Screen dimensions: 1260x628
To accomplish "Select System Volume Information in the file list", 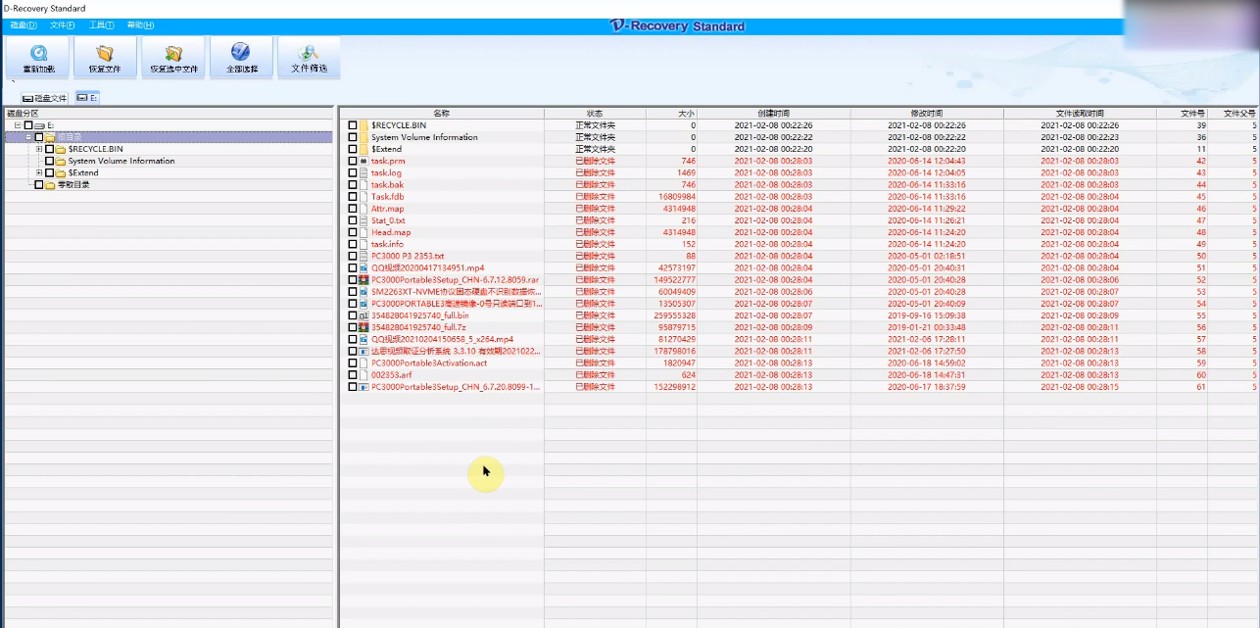I will coord(424,137).
